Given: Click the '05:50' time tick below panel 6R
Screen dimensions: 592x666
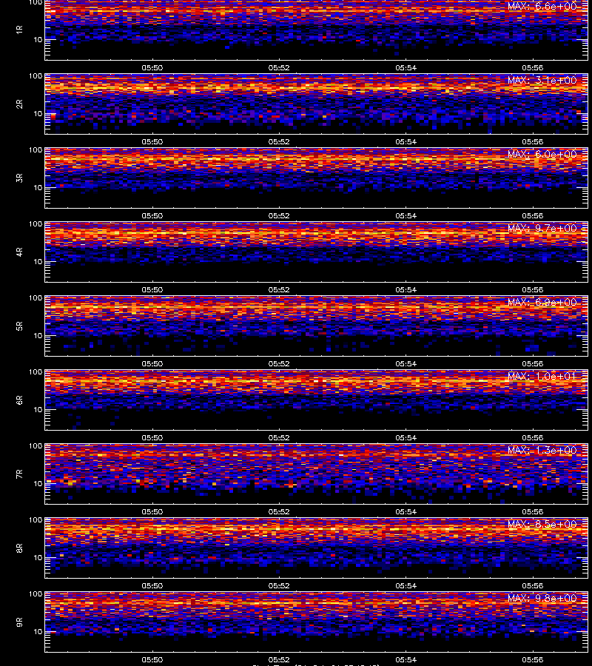Looking at the screenshot, I should pyautogui.click(x=152, y=438).
